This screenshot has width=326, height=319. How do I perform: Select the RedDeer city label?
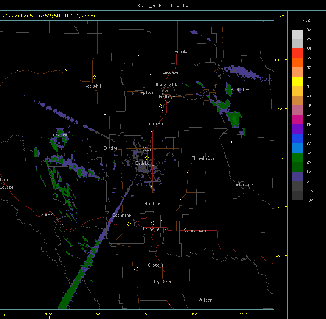coord(166,97)
